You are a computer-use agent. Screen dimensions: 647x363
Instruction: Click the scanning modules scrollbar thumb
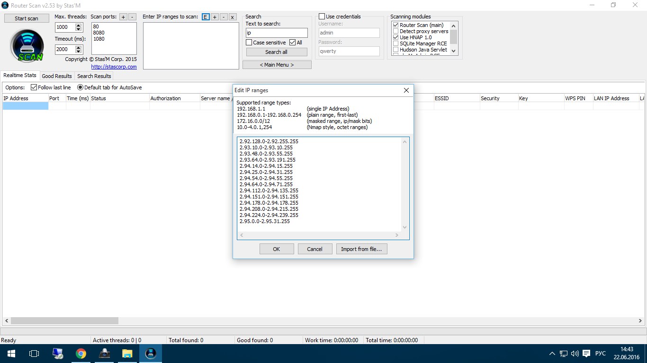pos(454,36)
